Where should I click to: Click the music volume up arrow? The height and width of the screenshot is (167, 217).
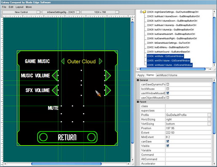[x=108, y=75]
